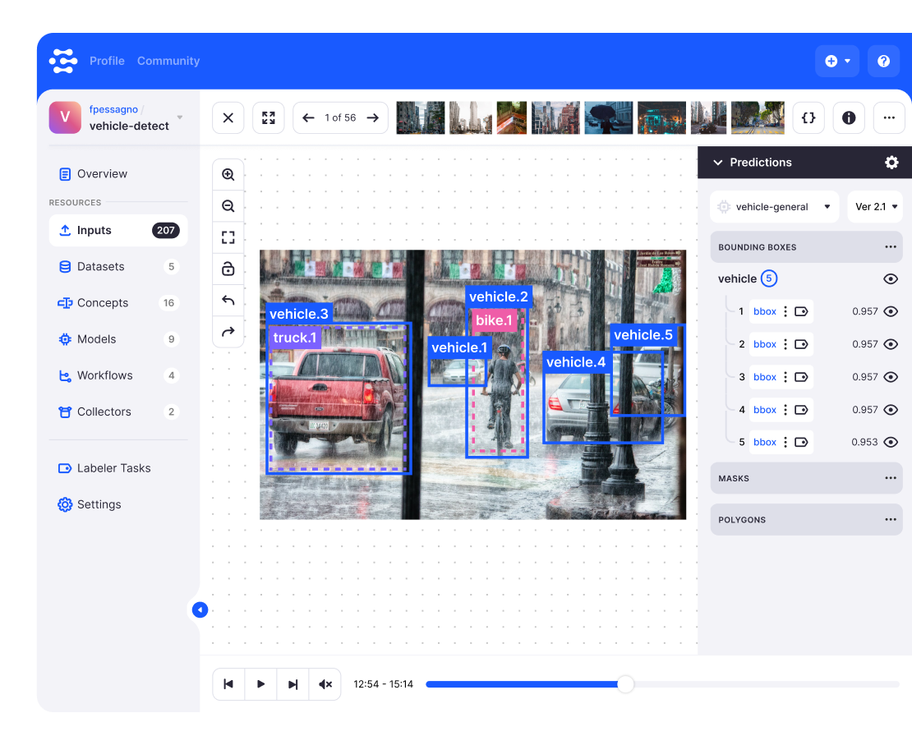This screenshot has height=745, width=912.
Task: Click the undo arrow icon
Action: coord(228,301)
